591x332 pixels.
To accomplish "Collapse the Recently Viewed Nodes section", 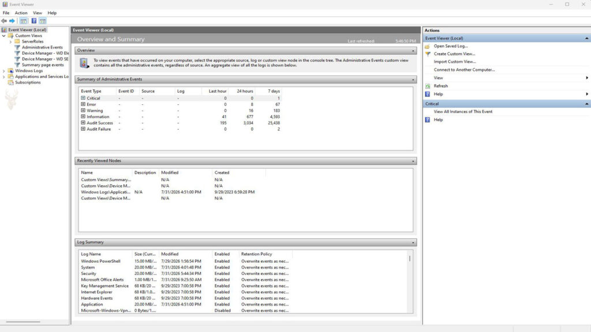I will [413, 161].
